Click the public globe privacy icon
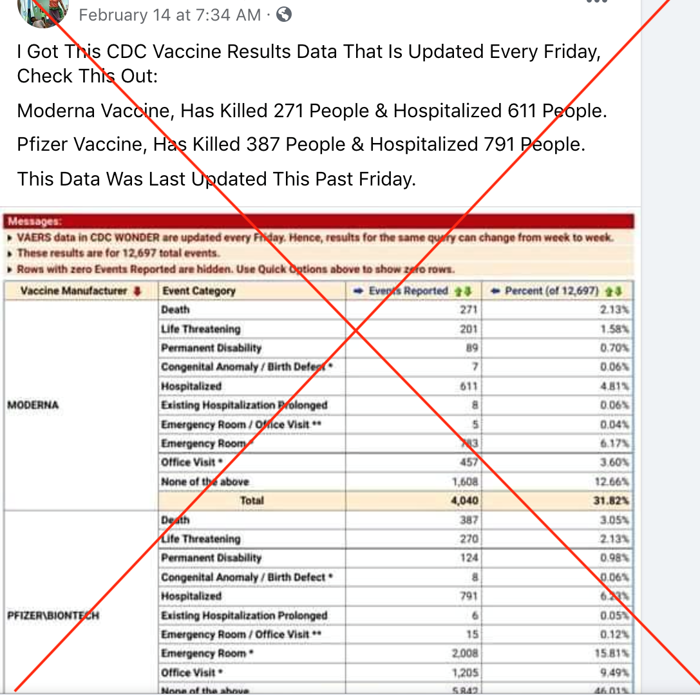The width and height of the screenshot is (700, 695). point(284,15)
